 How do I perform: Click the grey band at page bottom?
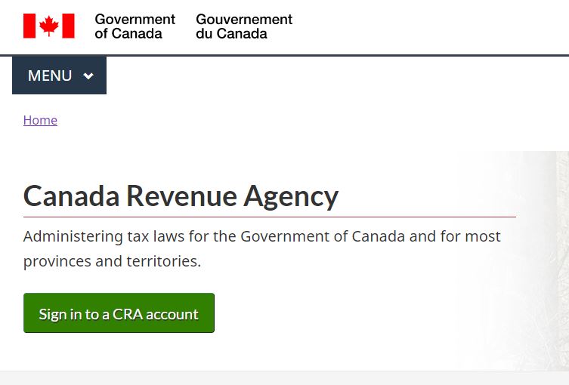click(x=284, y=378)
